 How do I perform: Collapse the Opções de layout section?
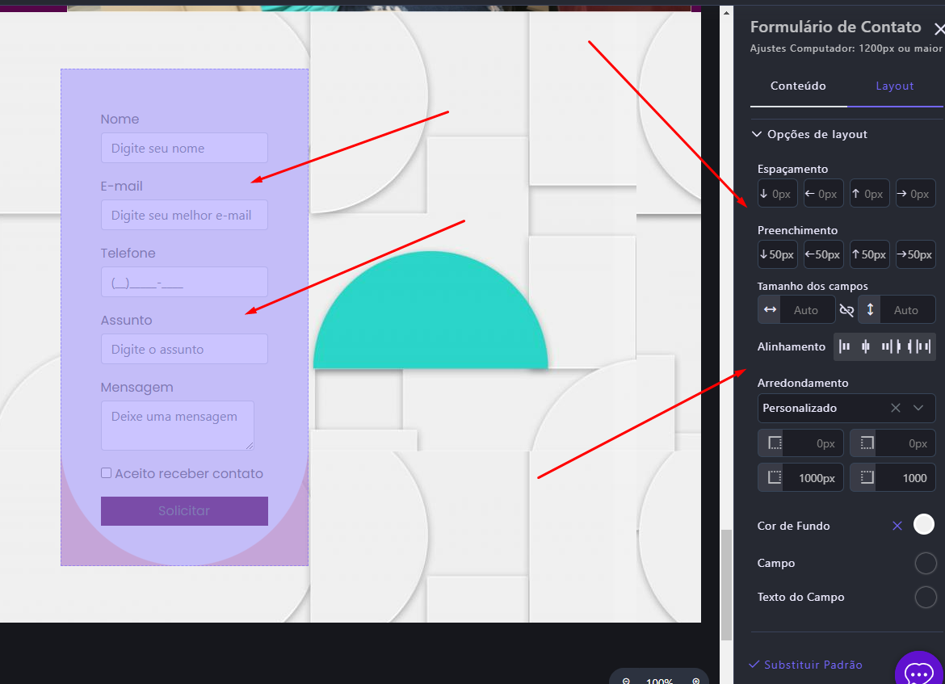tap(757, 134)
